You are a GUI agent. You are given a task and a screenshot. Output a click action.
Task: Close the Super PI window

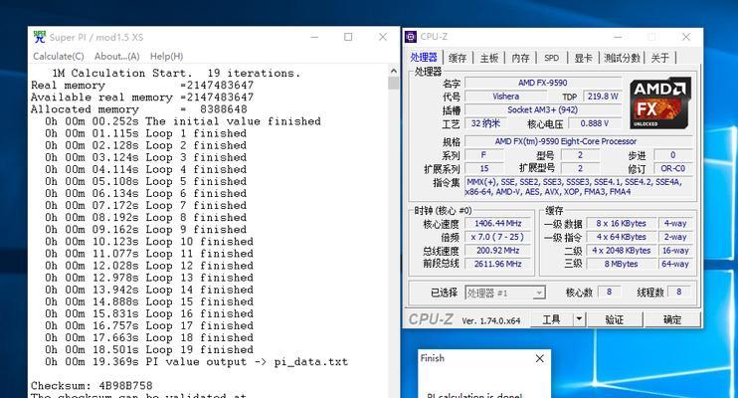tap(383, 37)
